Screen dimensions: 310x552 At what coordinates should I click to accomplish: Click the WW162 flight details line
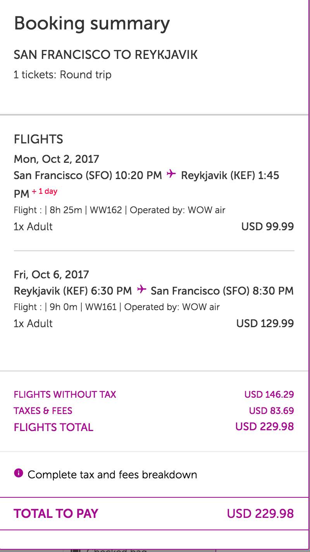119,210
